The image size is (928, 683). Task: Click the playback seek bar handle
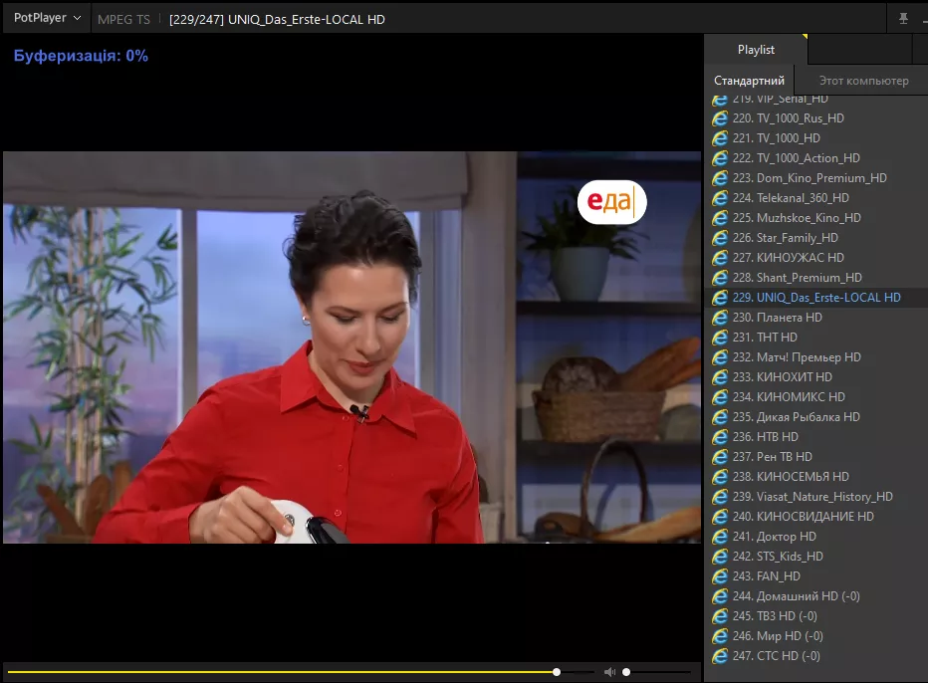(557, 672)
